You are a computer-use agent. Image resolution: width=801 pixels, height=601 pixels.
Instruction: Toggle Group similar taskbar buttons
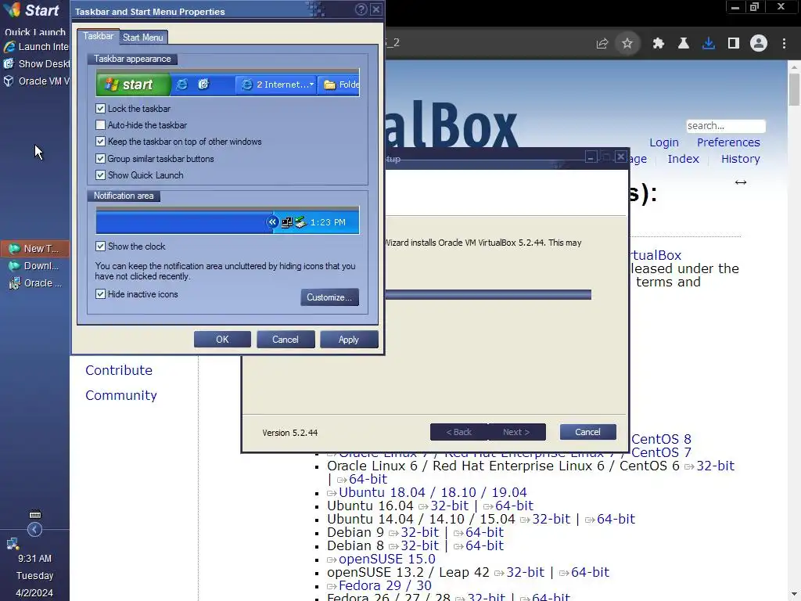tap(101, 159)
